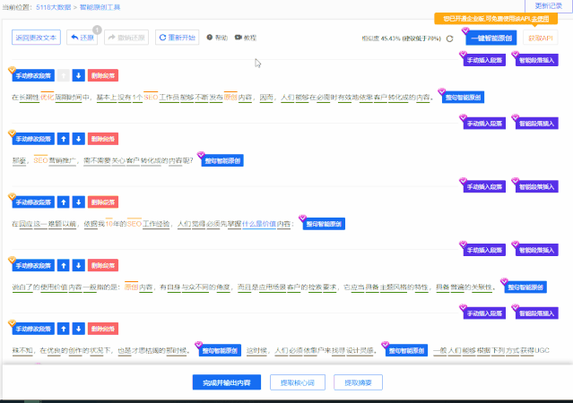573x403 pixels.
Task: Move down the paragraph starting '殊不知'
Action: (x=79, y=329)
